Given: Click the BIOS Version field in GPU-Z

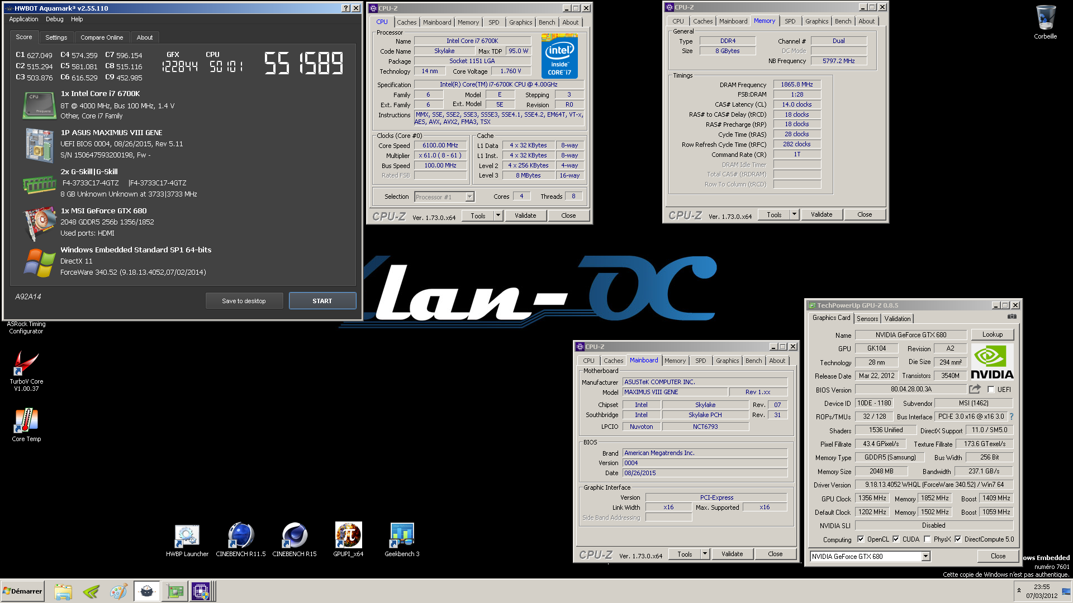Looking at the screenshot, I should [910, 389].
